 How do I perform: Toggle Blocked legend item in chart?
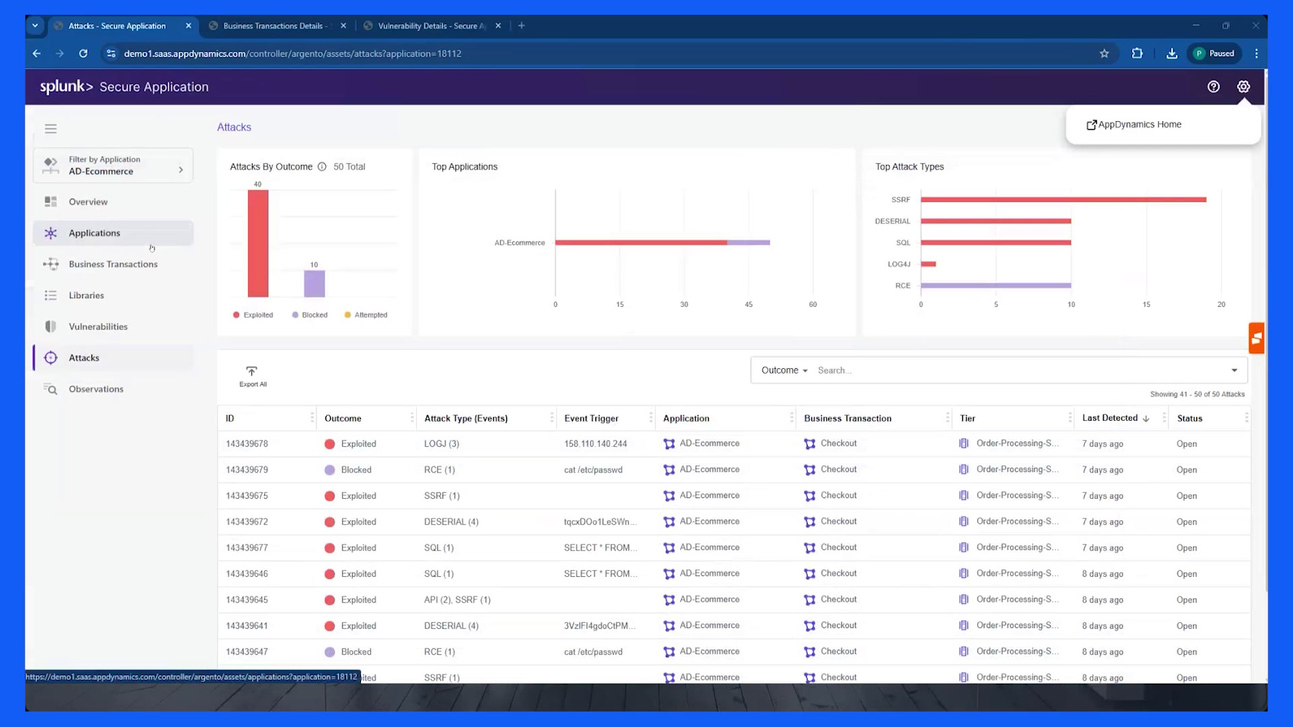click(310, 315)
